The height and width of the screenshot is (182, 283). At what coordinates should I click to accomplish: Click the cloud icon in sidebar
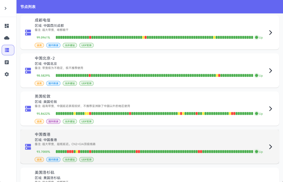point(7,38)
